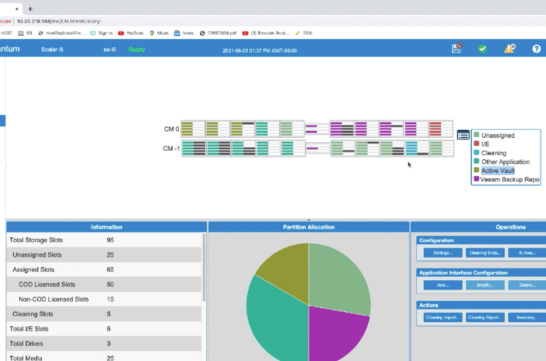Open help via the question mark icon

(x=536, y=49)
